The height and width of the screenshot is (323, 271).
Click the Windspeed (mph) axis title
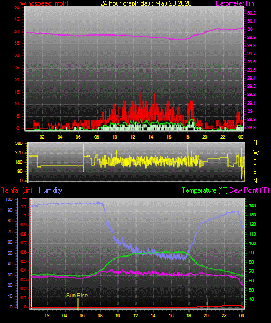click(x=44, y=3)
